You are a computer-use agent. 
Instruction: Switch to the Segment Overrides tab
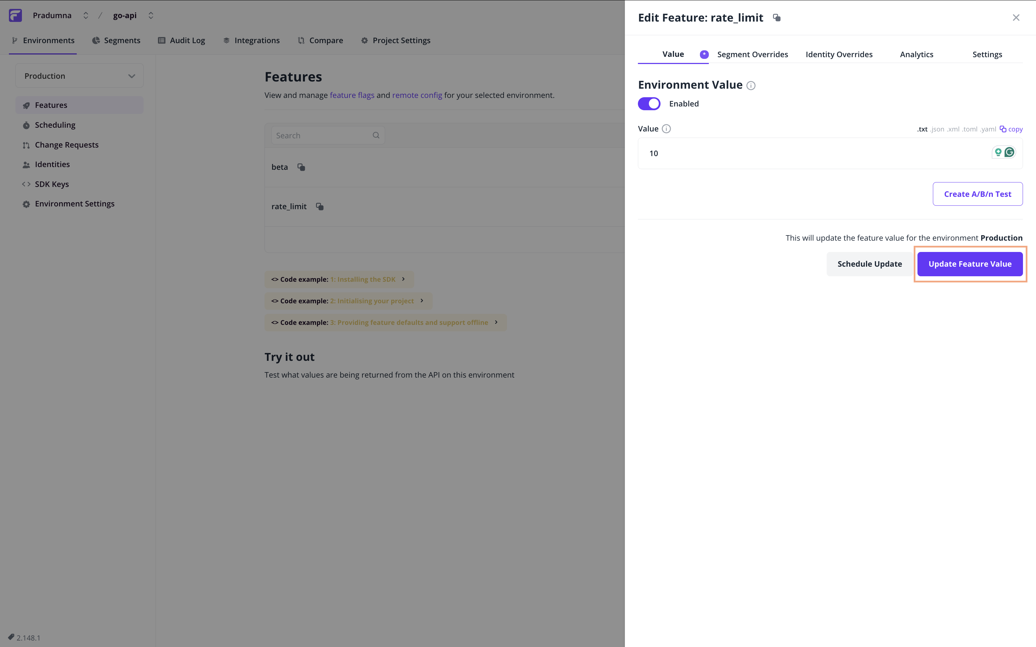753,54
